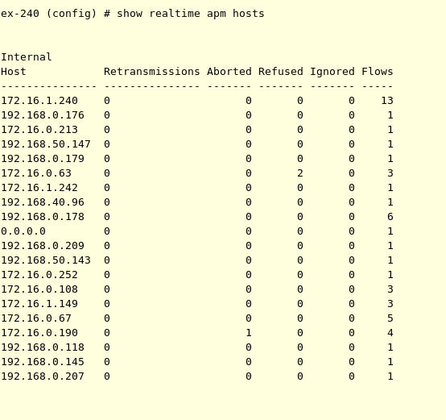Click the Internal Host column header

pos(27,64)
